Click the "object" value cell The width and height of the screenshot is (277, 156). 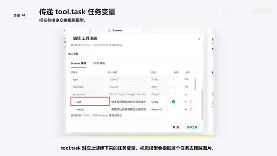(127, 79)
